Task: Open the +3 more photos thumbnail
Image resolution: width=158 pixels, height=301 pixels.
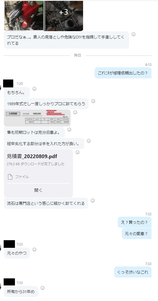Action: point(64,16)
